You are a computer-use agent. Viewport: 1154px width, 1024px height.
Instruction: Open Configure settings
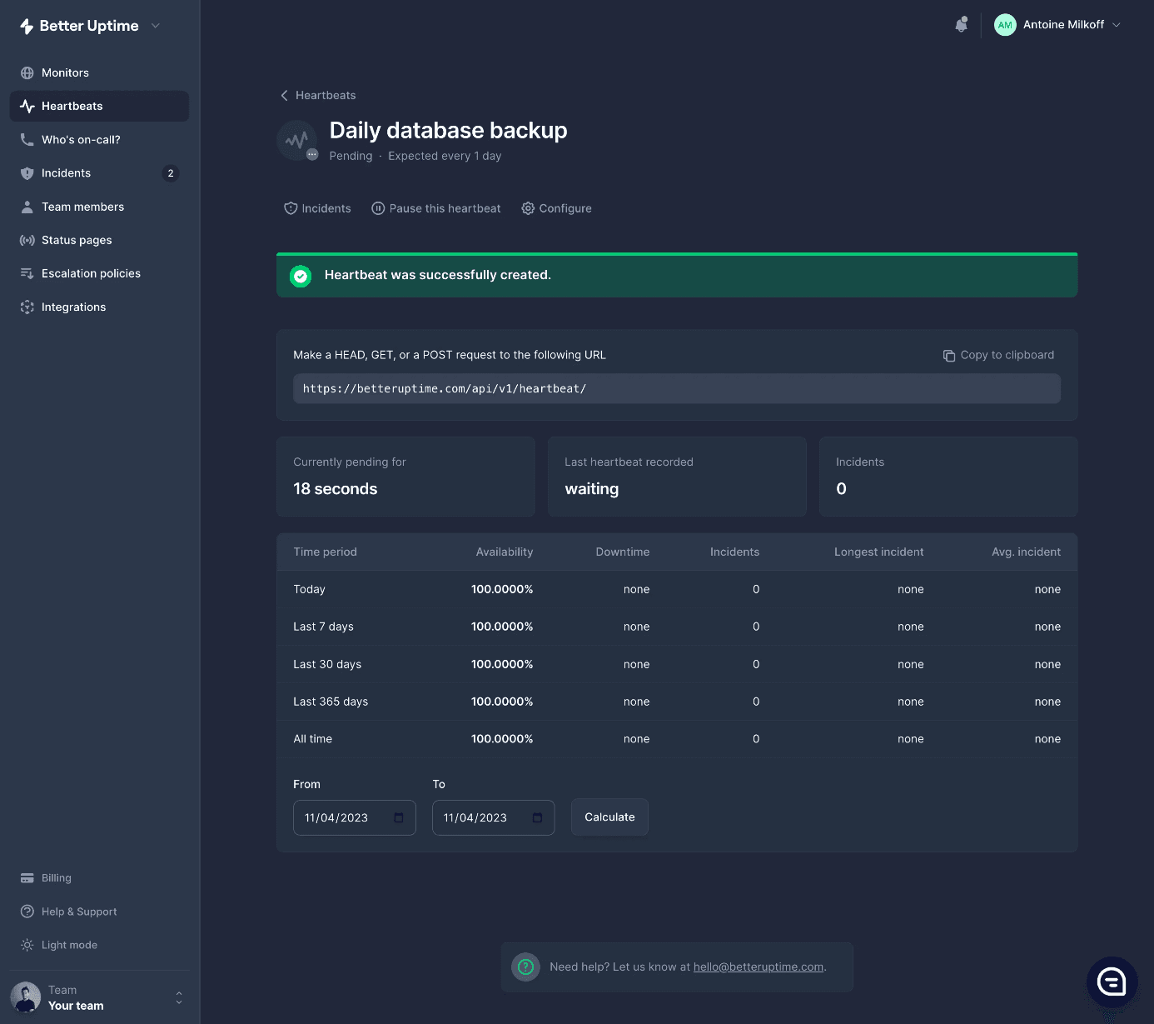tap(556, 208)
